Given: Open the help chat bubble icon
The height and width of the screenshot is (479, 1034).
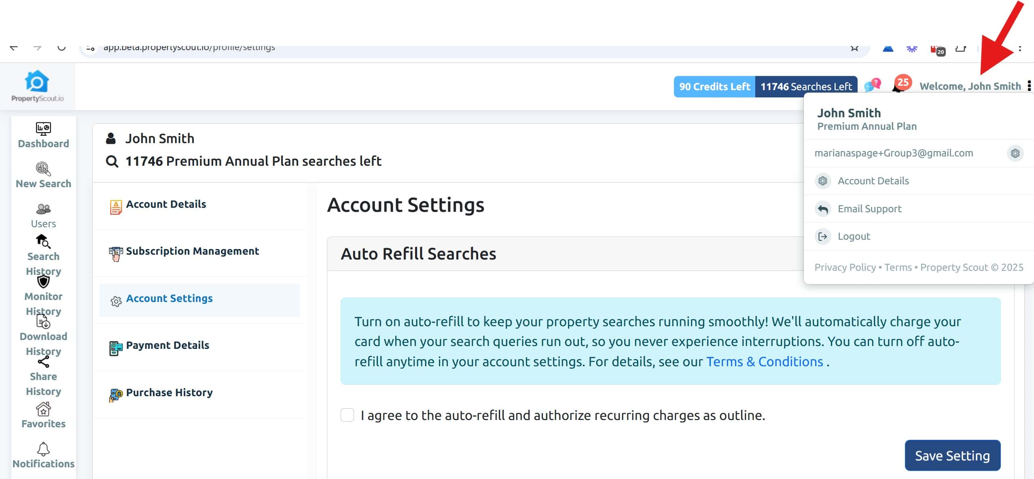Looking at the screenshot, I should [x=872, y=85].
